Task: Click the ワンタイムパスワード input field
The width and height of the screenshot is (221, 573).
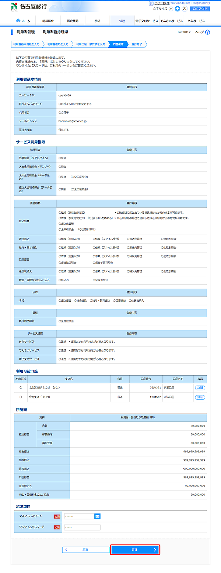Action: [x=82, y=527]
